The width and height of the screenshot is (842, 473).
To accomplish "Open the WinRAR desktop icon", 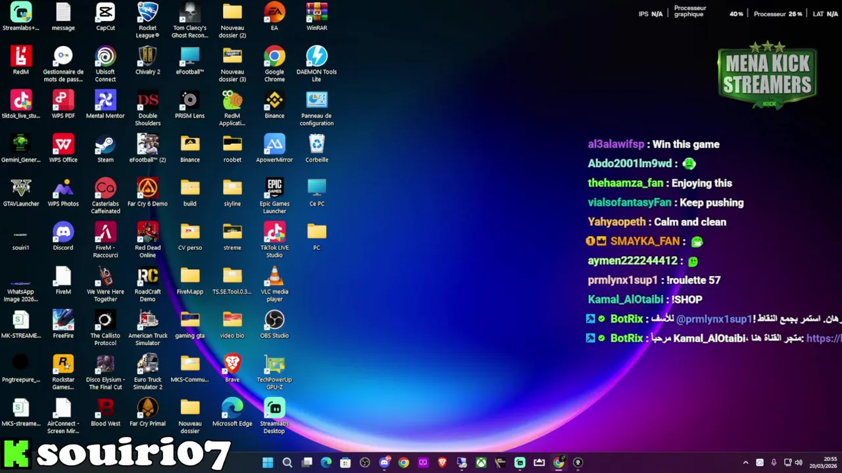I will tap(316, 17).
